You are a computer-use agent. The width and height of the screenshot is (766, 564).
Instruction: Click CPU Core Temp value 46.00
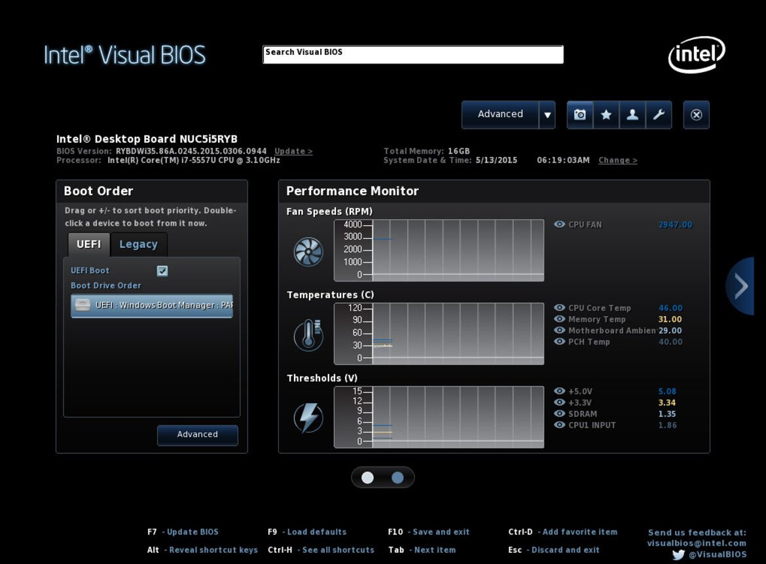(670, 308)
